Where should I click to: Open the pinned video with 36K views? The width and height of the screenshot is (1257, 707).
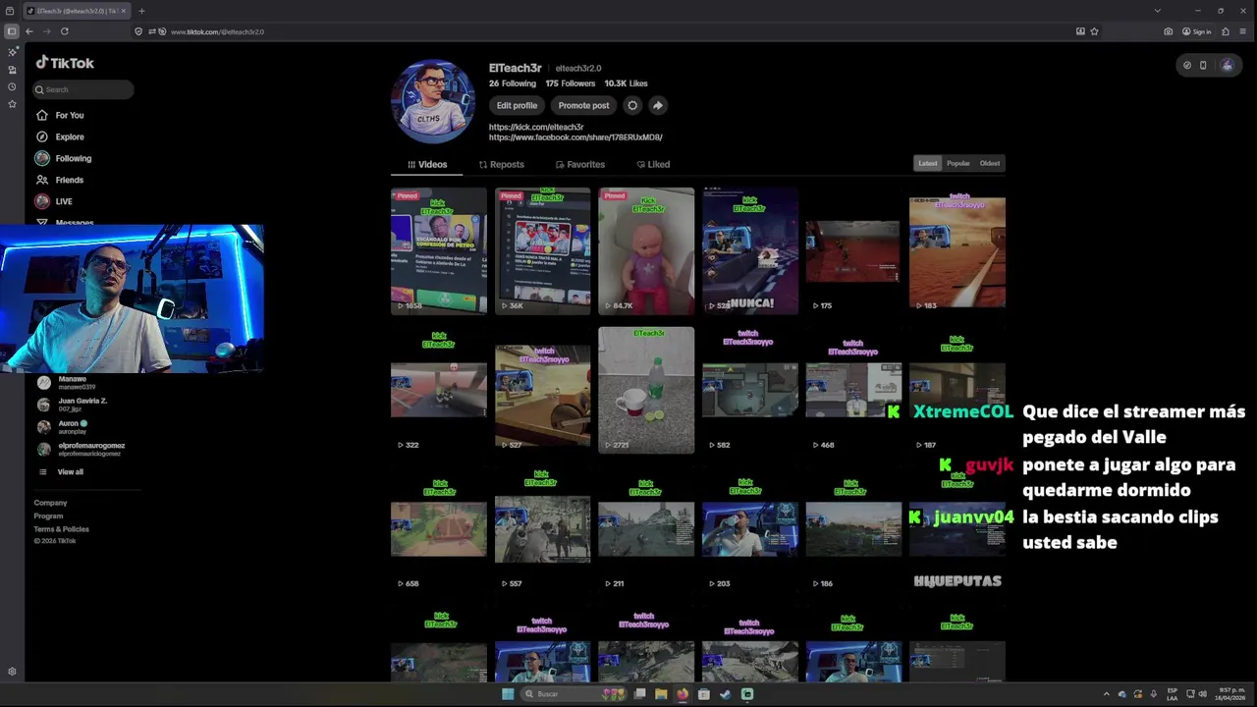pos(542,250)
